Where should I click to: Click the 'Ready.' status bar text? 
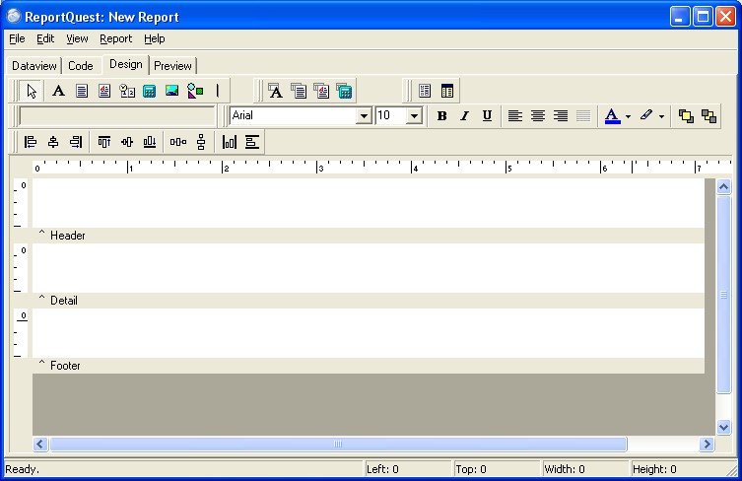23,469
